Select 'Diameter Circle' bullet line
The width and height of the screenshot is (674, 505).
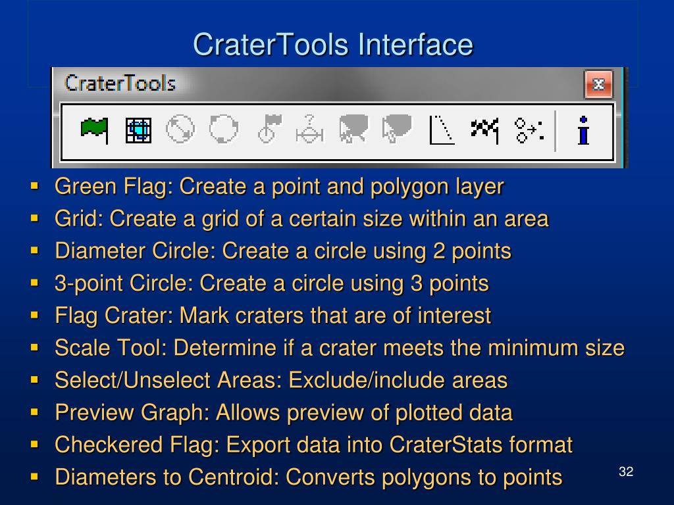[283, 251]
